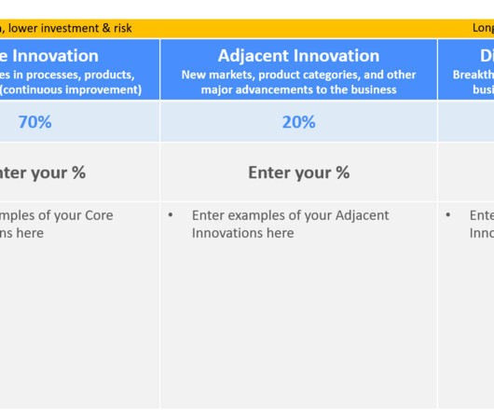Select the left 'Enter your %' placeholder

(42, 172)
